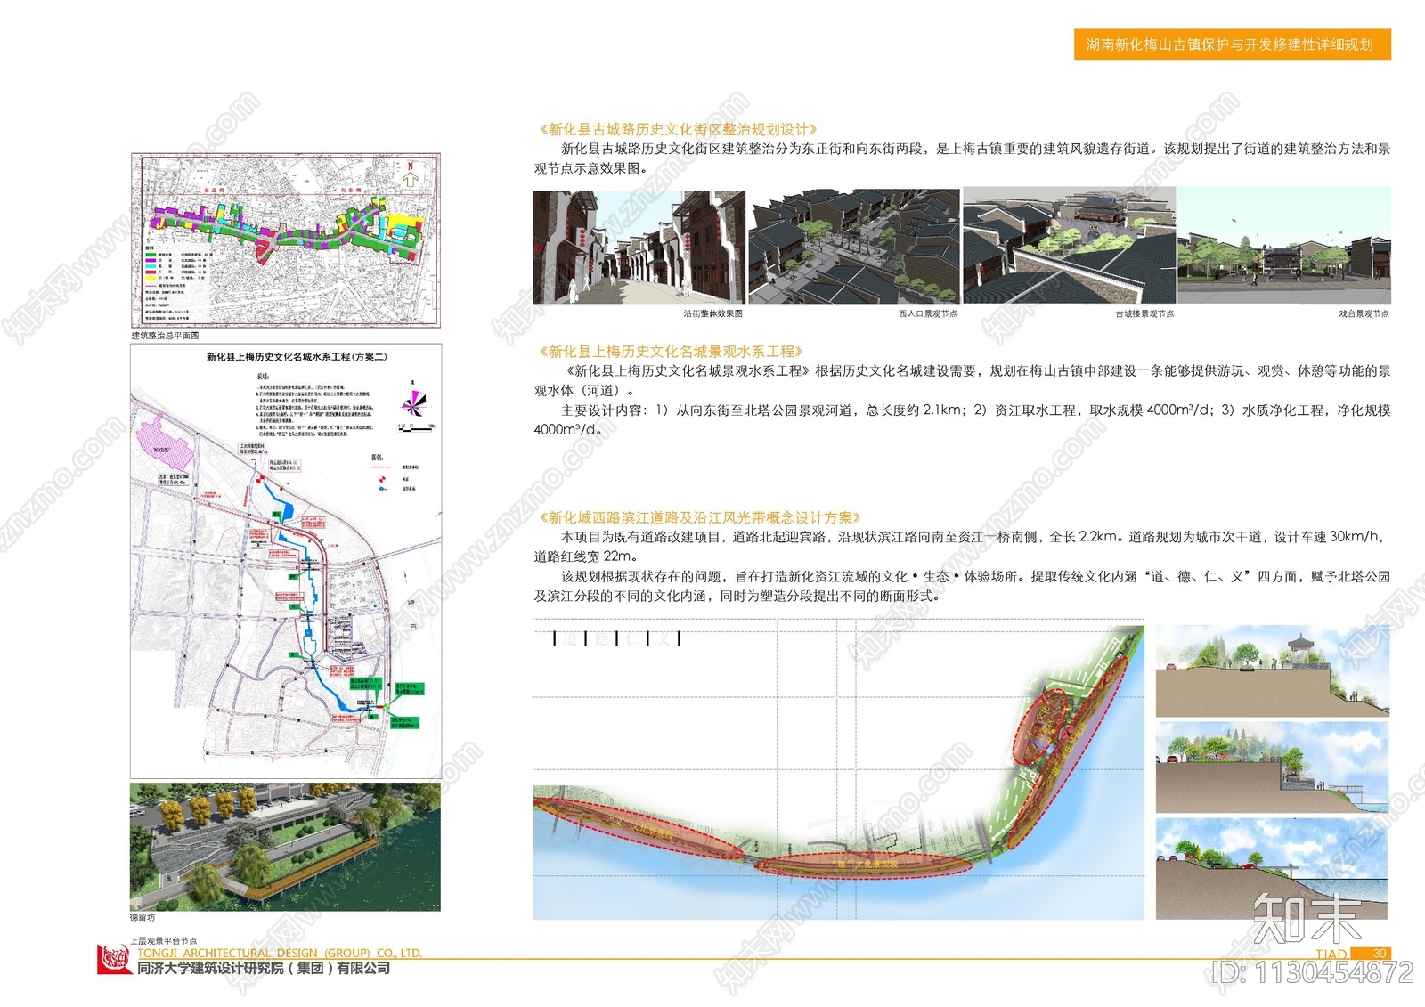This screenshot has height=1007, width=1425.
Task: Click the TJAD footer label
Action: coord(1331,954)
